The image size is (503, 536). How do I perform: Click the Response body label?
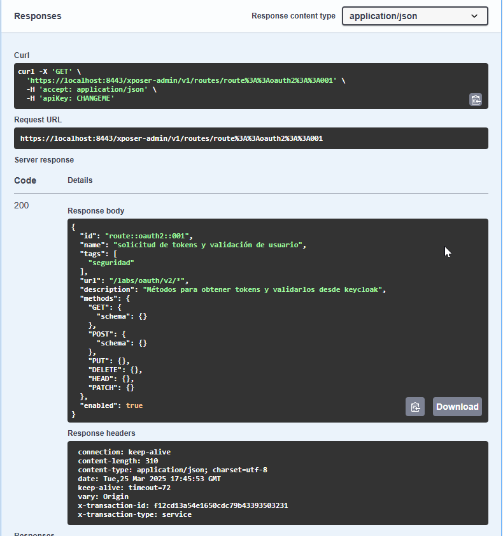point(96,211)
